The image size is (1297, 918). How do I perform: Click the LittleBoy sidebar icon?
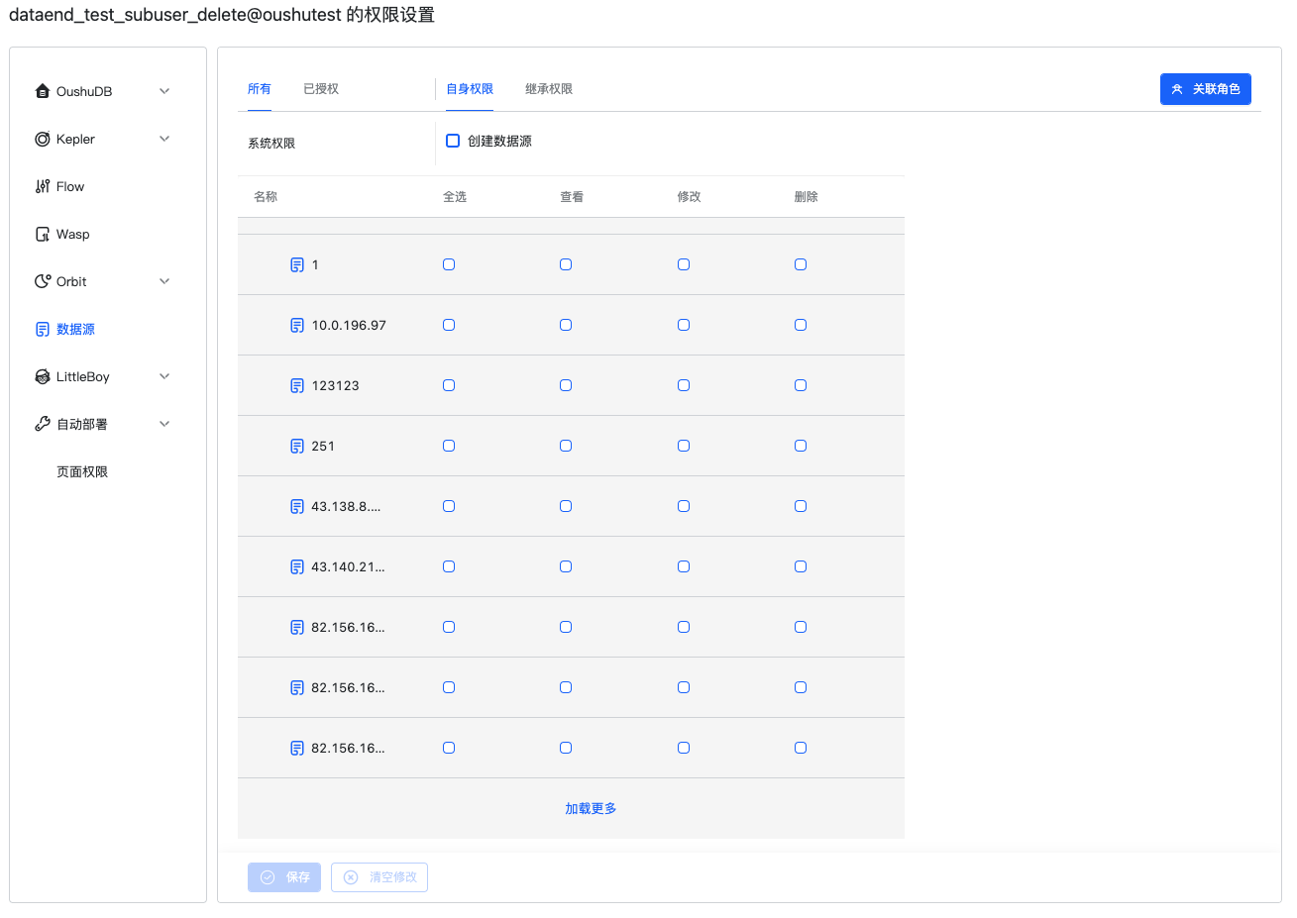(x=42, y=376)
